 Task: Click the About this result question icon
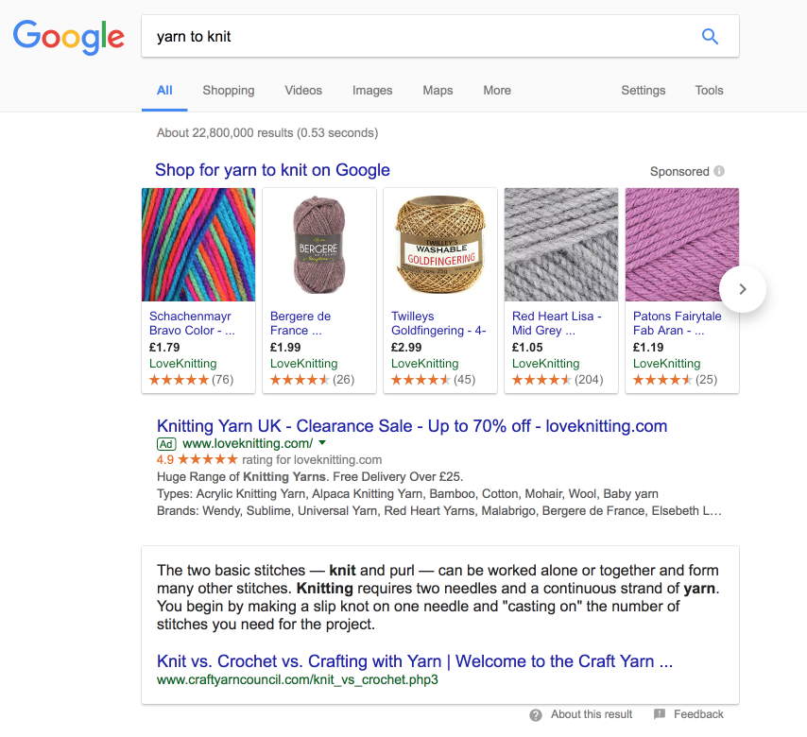point(536,715)
